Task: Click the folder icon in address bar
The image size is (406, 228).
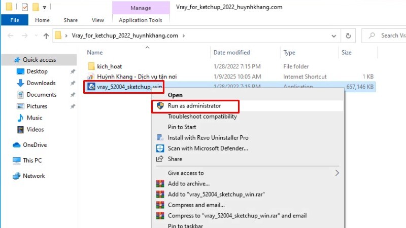Action: point(58,35)
